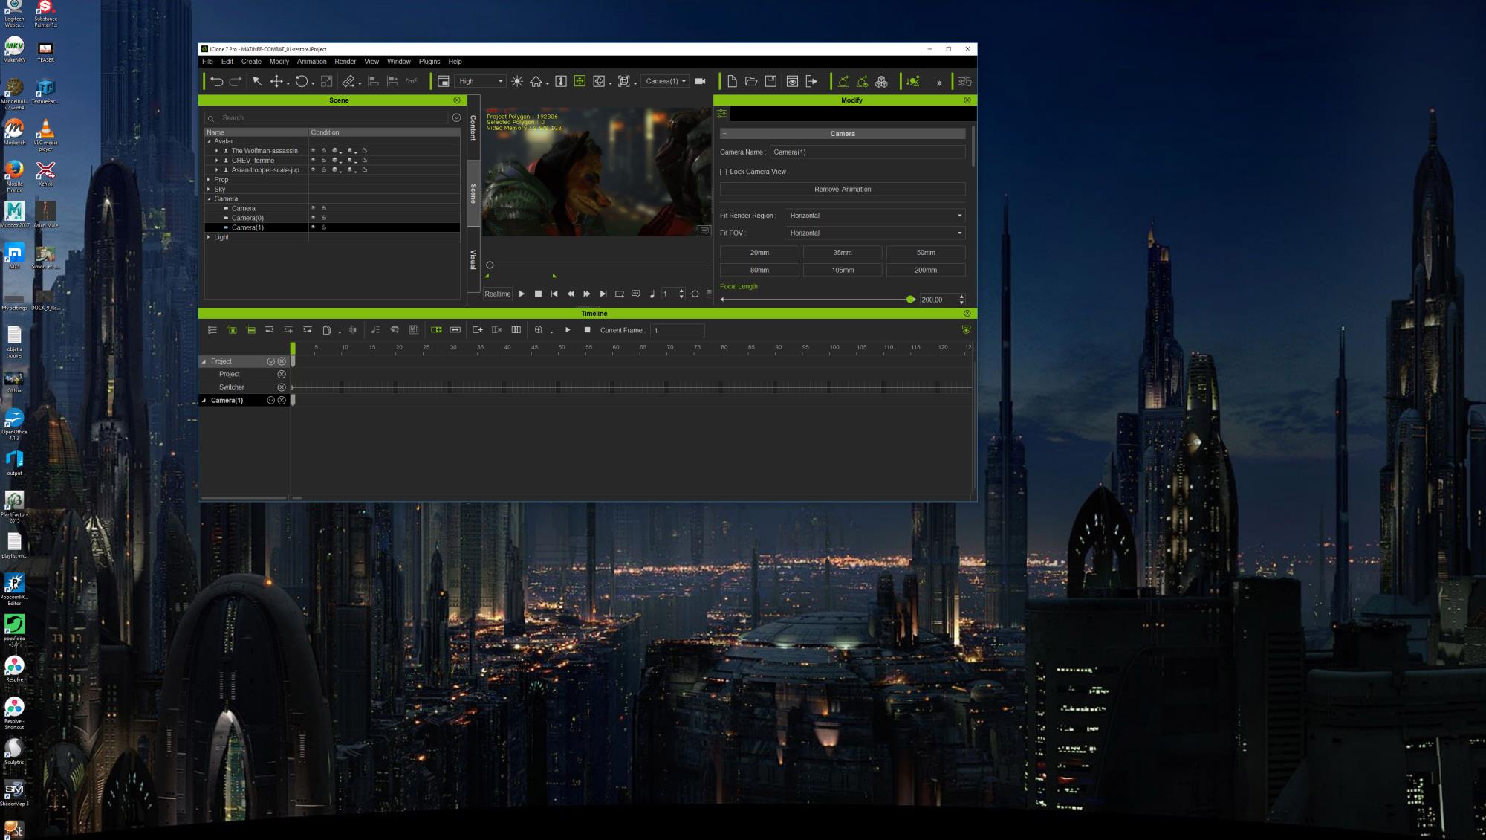The image size is (1486, 840).
Task: Click the Scene search input field
Action: click(x=327, y=118)
